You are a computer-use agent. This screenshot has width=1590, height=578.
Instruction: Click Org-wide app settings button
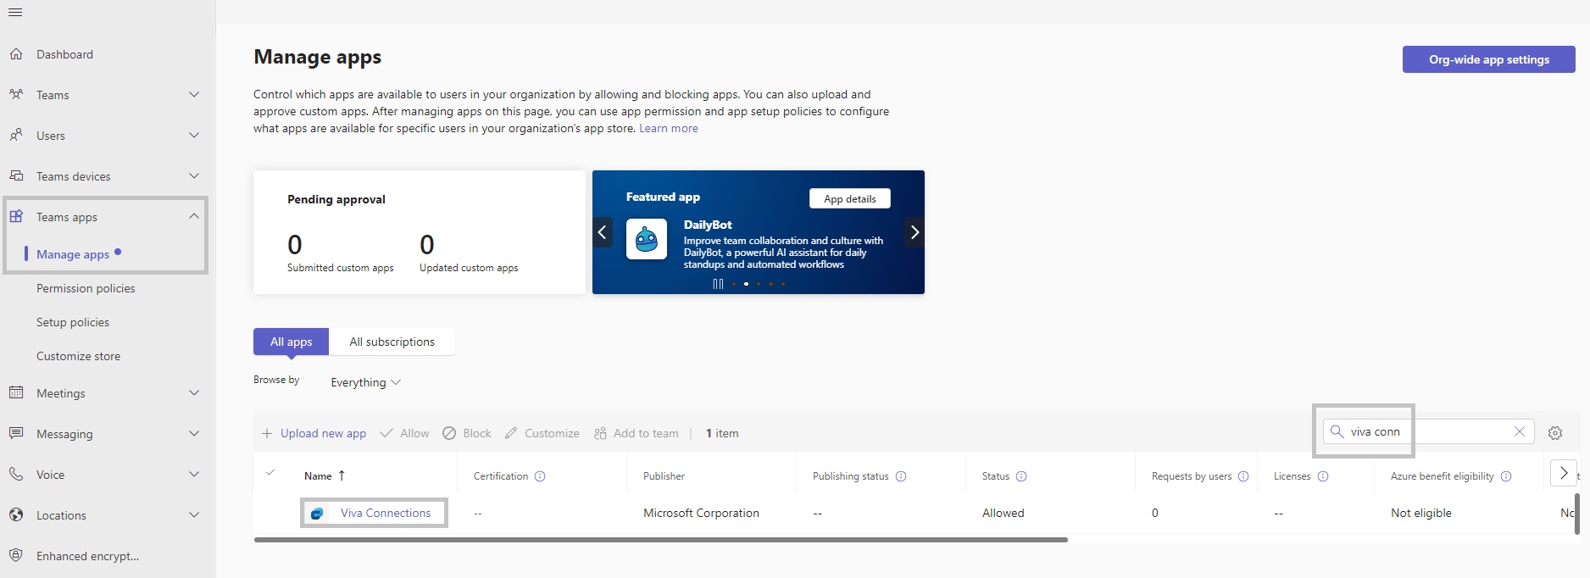click(x=1488, y=59)
